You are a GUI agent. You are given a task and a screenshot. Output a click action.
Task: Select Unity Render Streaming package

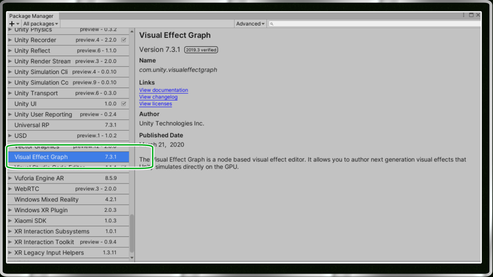click(x=68, y=61)
